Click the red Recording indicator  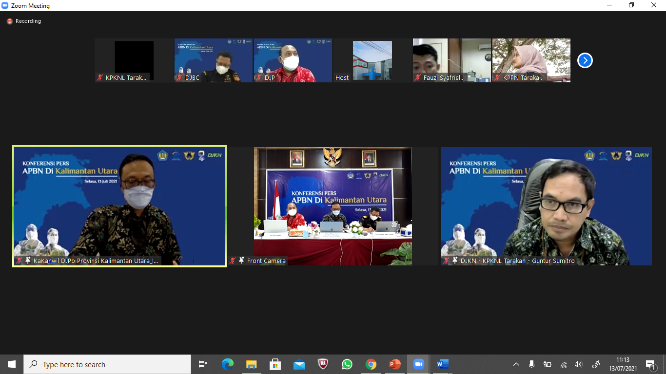point(10,21)
